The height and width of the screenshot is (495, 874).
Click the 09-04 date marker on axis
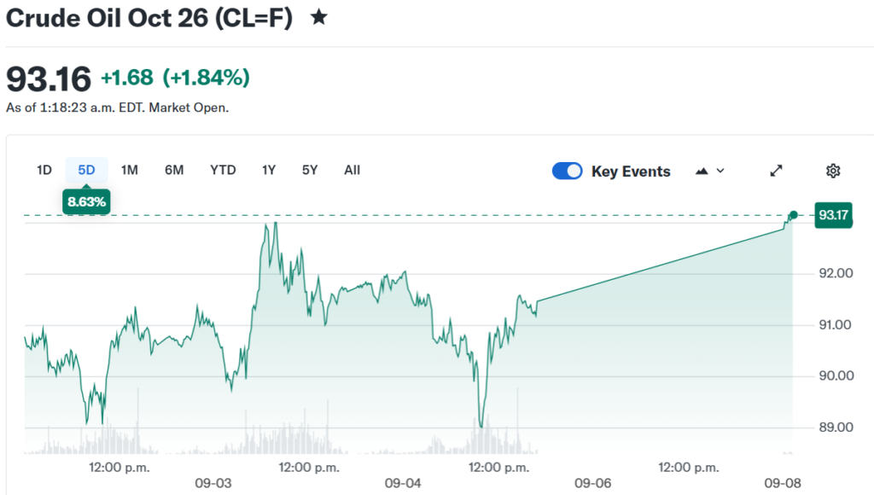pyautogui.click(x=403, y=483)
